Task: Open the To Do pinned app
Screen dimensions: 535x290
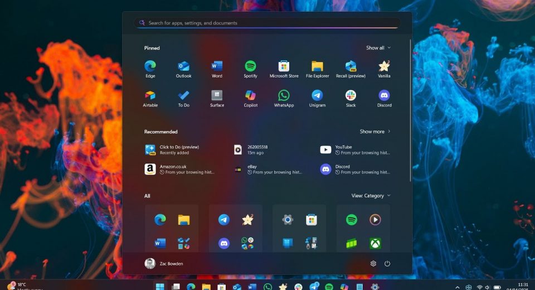Action: point(183,98)
